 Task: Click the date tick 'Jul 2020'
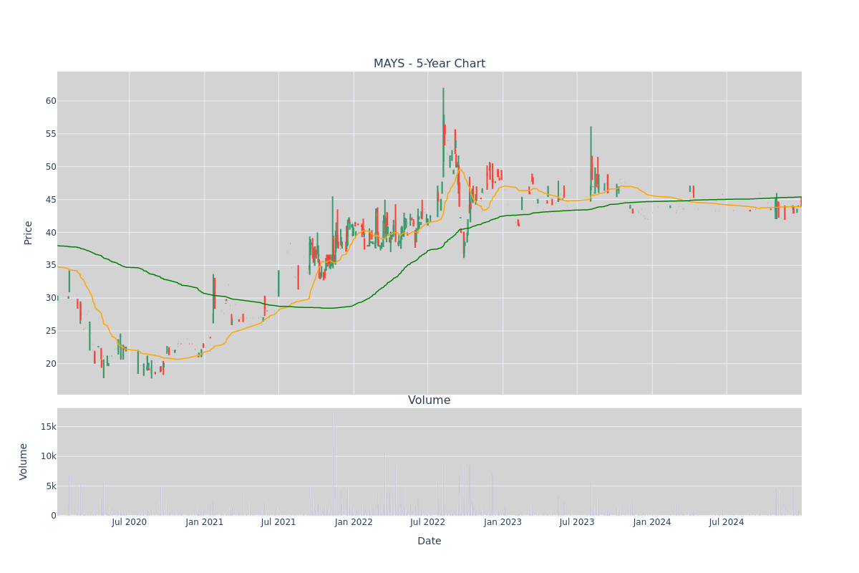click(x=130, y=522)
